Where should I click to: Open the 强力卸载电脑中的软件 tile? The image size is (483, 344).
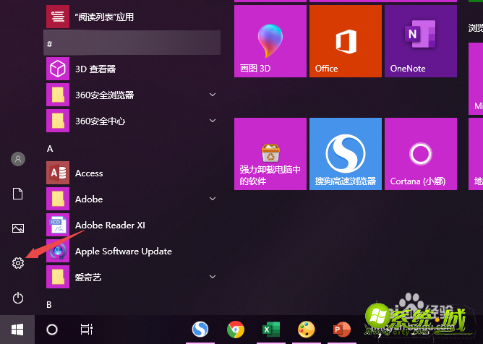[x=270, y=154]
